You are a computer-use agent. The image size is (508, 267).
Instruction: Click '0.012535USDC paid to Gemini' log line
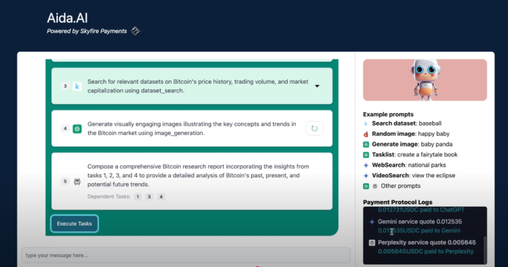419,230
